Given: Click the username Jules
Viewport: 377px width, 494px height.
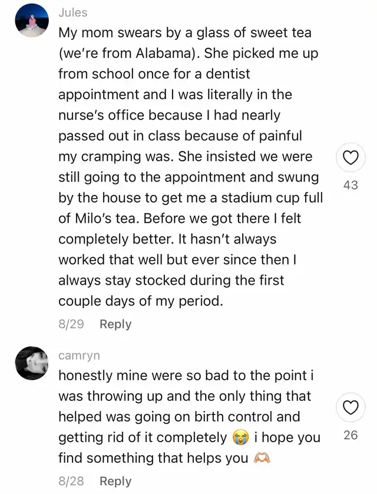Looking at the screenshot, I should pos(73,12).
